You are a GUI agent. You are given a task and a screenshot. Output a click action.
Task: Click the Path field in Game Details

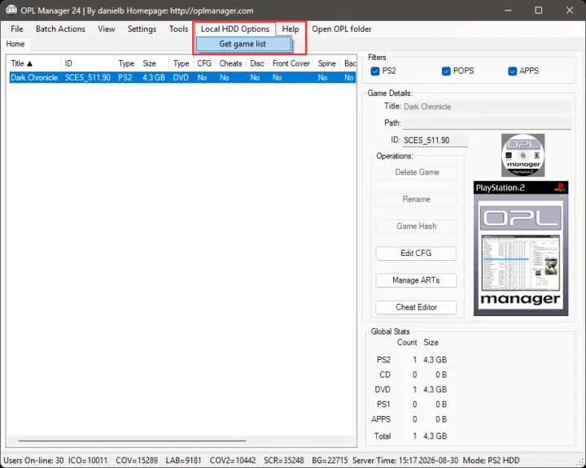pos(487,123)
